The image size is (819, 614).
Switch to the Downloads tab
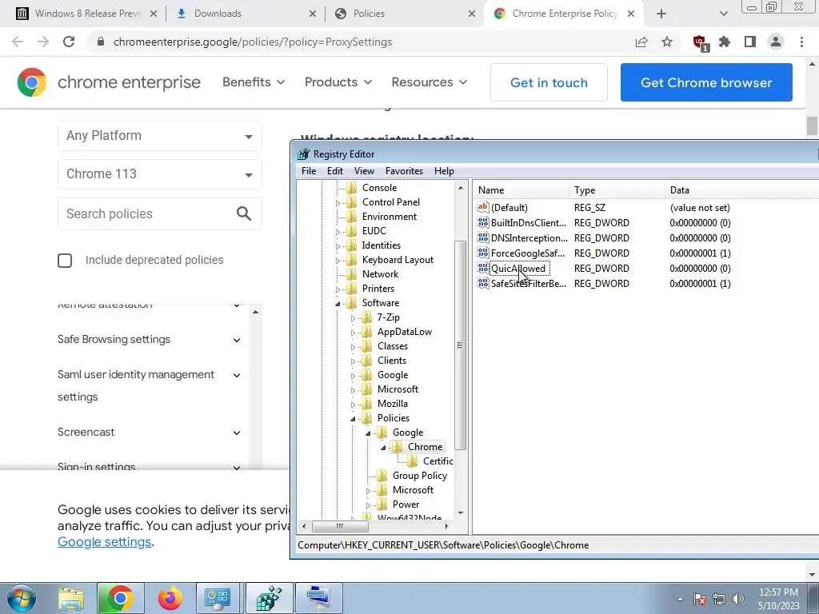click(246, 14)
